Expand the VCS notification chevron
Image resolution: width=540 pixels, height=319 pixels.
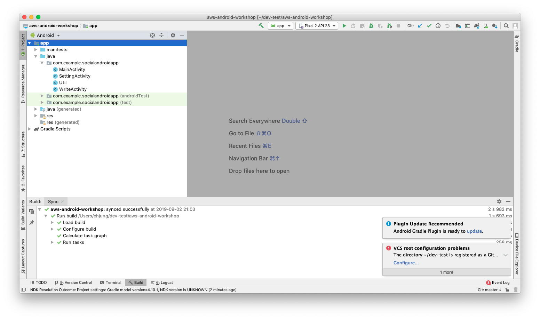(x=506, y=255)
